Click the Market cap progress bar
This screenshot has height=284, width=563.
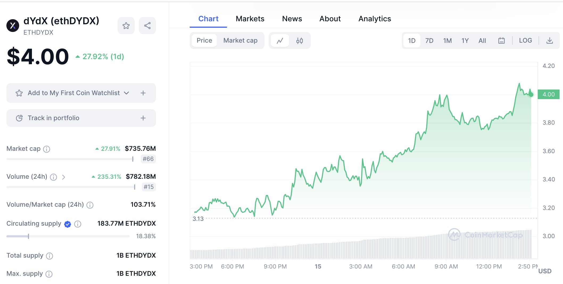coord(70,159)
